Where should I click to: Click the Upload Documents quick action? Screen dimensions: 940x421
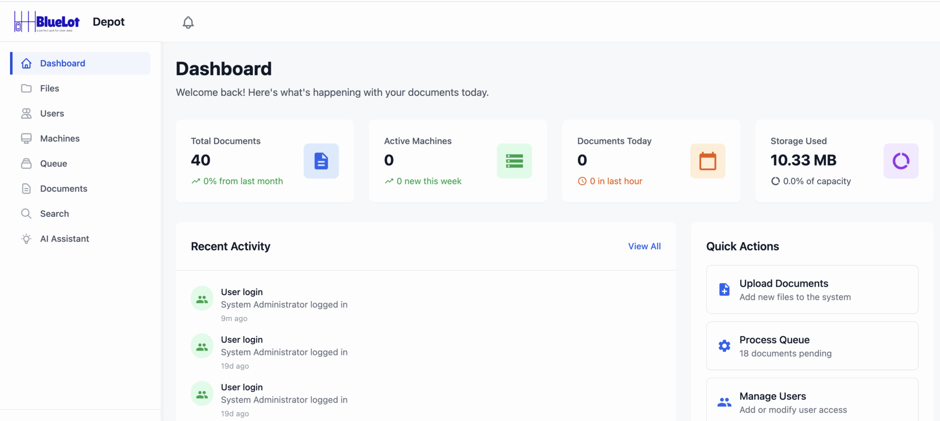(x=811, y=290)
